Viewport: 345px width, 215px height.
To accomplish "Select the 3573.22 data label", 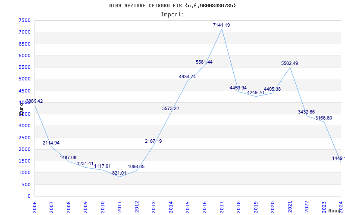I will coord(170,108).
